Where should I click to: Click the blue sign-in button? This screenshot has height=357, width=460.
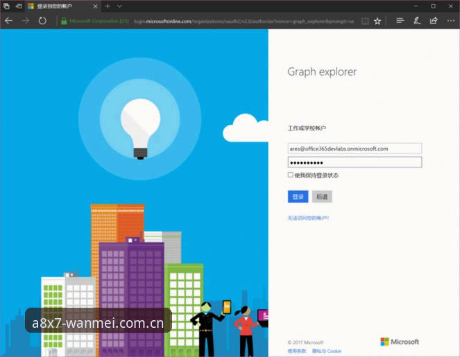click(x=298, y=197)
